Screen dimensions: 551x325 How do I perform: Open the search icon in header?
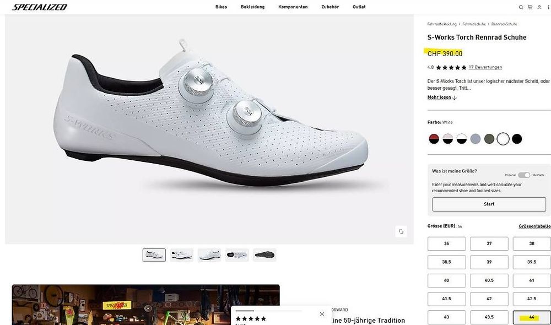click(521, 7)
